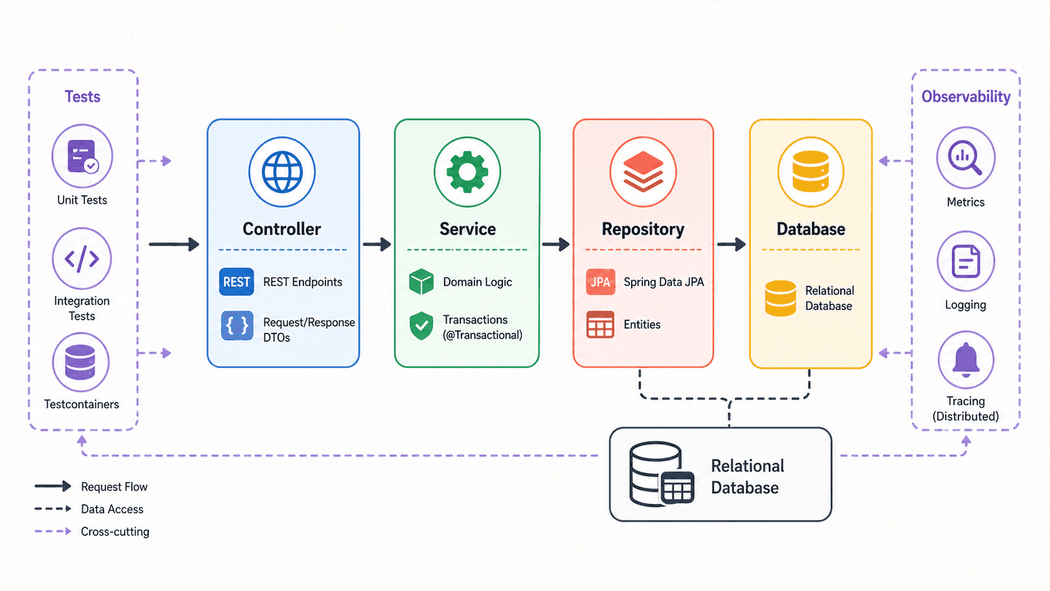This screenshot has width=1050, height=591.
Task: Click the Transactions shield checkmark icon
Action: click(x=421, y=326)
